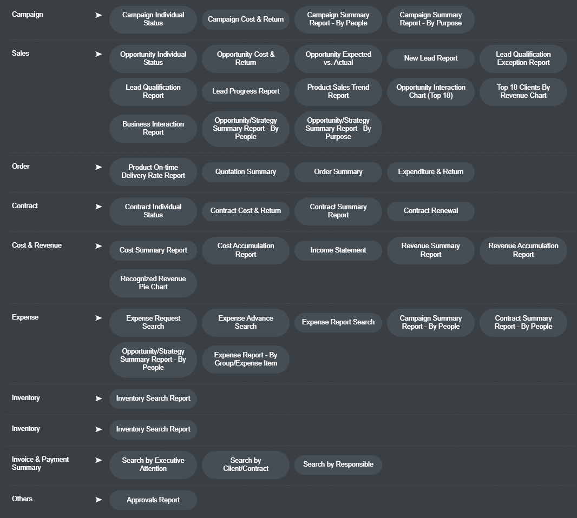Open the Contract Renewal report

[x=431, y=211]
